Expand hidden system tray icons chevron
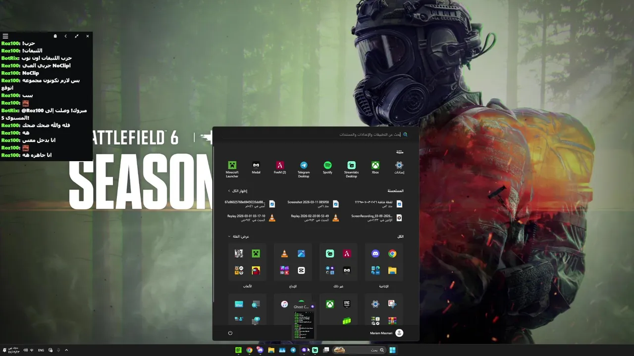This screenshot has width=634, height=356. pos(66,350)
